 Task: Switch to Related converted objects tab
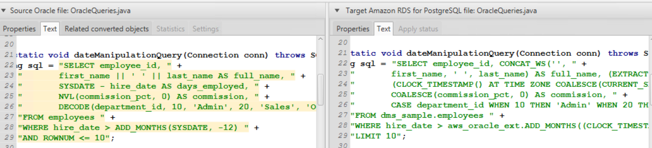[x=106, y=29]
